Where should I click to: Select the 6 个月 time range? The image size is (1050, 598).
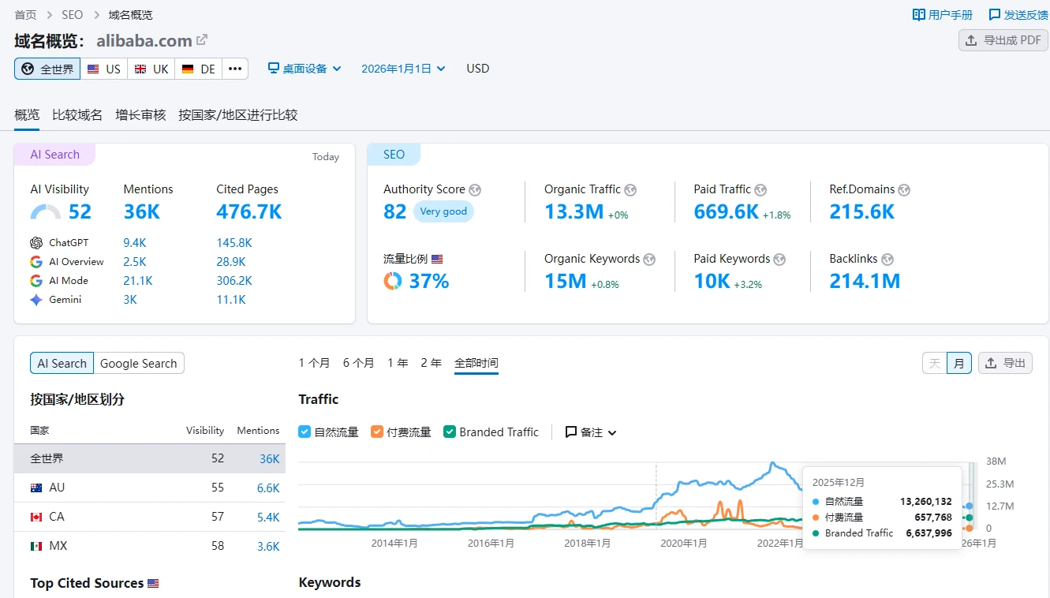(x=358, y=363)
